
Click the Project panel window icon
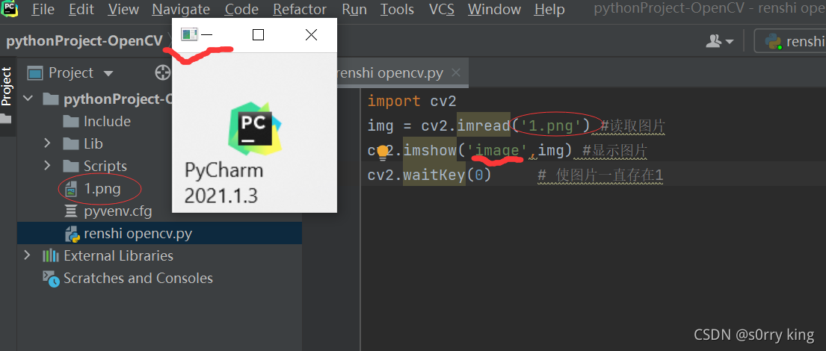pyautogui.click(x=35, y=73)
